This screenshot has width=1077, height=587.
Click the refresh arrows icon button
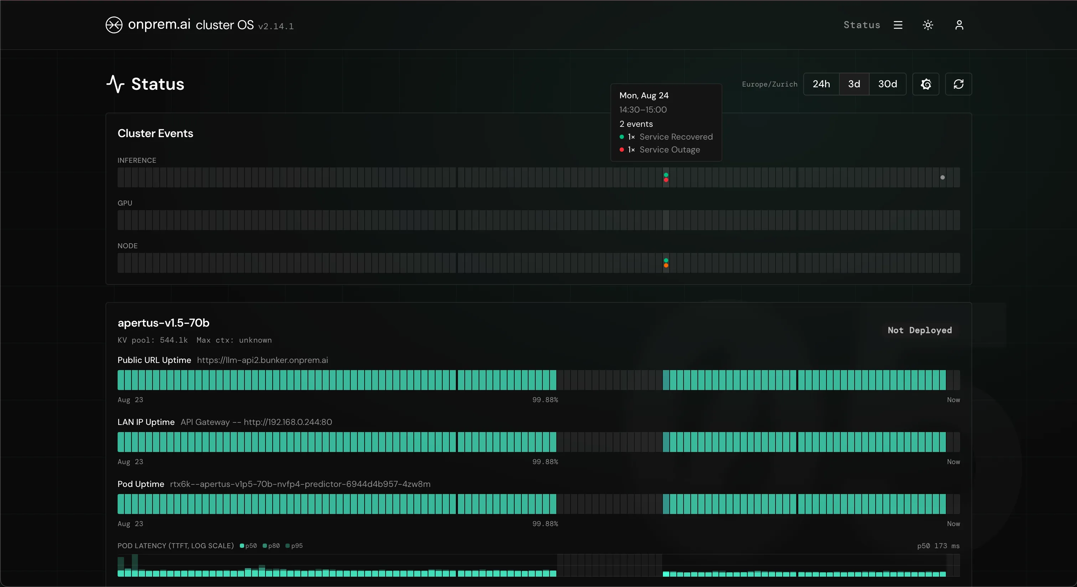click(958, 84)
